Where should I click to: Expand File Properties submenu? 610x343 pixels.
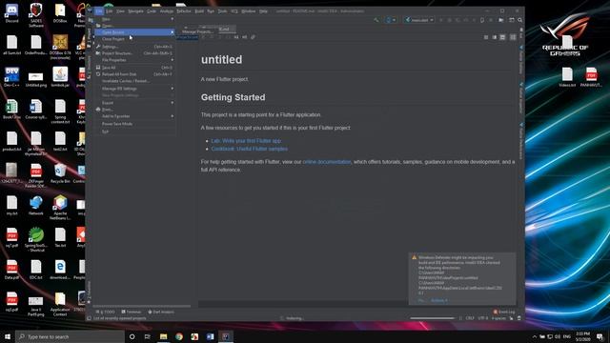tap(134, 60)
